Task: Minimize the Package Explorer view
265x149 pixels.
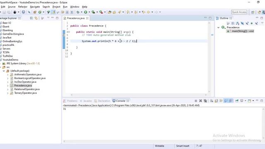Action: (x=53, y=18)
